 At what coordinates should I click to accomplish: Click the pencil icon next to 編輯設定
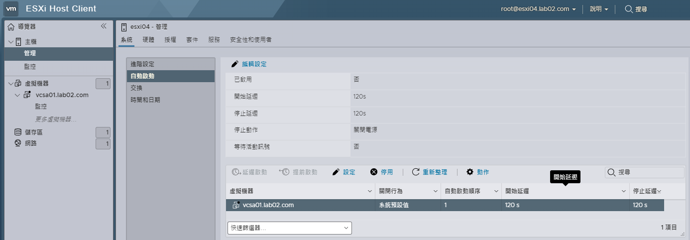coord(235,64)
